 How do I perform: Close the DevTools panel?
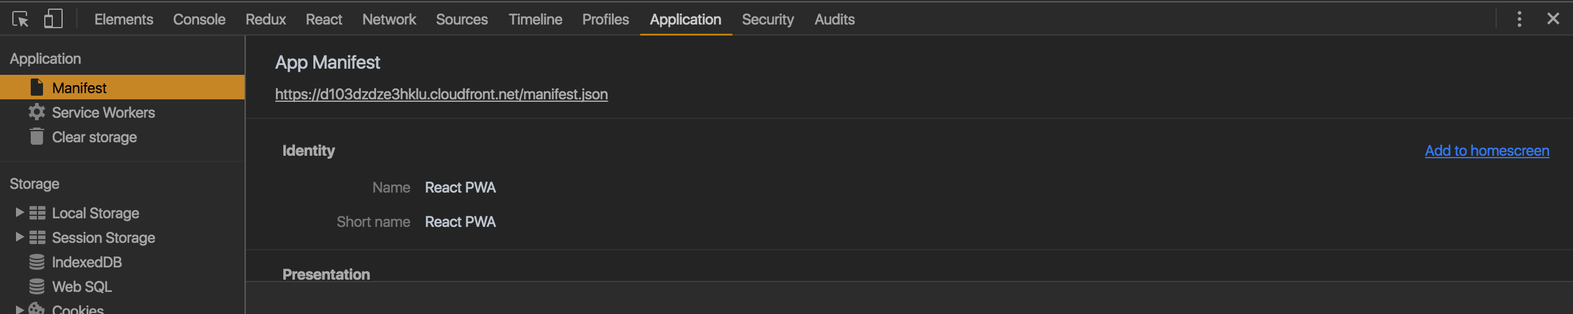[x=1553, y=19]
